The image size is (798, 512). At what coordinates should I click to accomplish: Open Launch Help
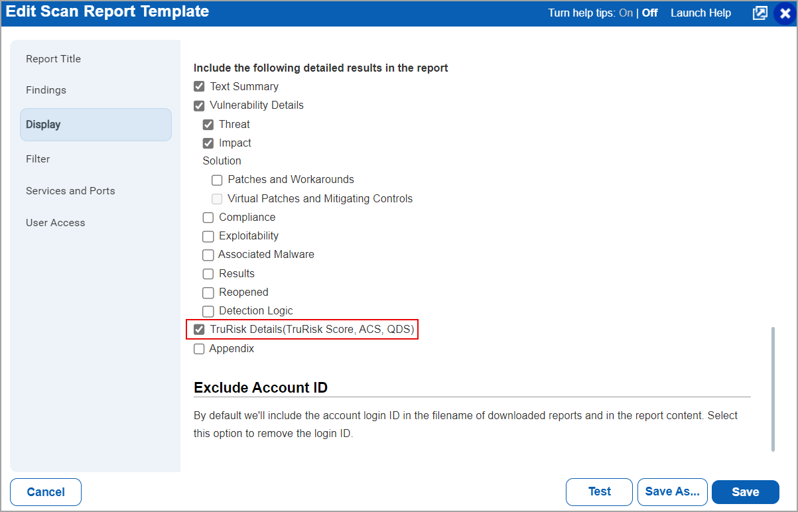[x=700, y=13]
